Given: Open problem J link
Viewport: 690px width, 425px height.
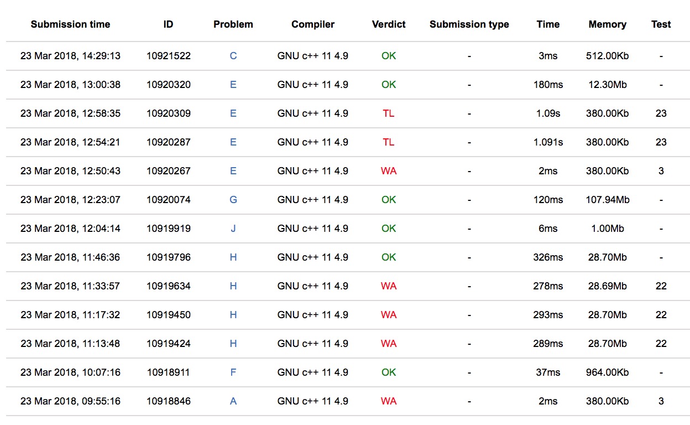Looking at the screenshot, I should (233, 229).
